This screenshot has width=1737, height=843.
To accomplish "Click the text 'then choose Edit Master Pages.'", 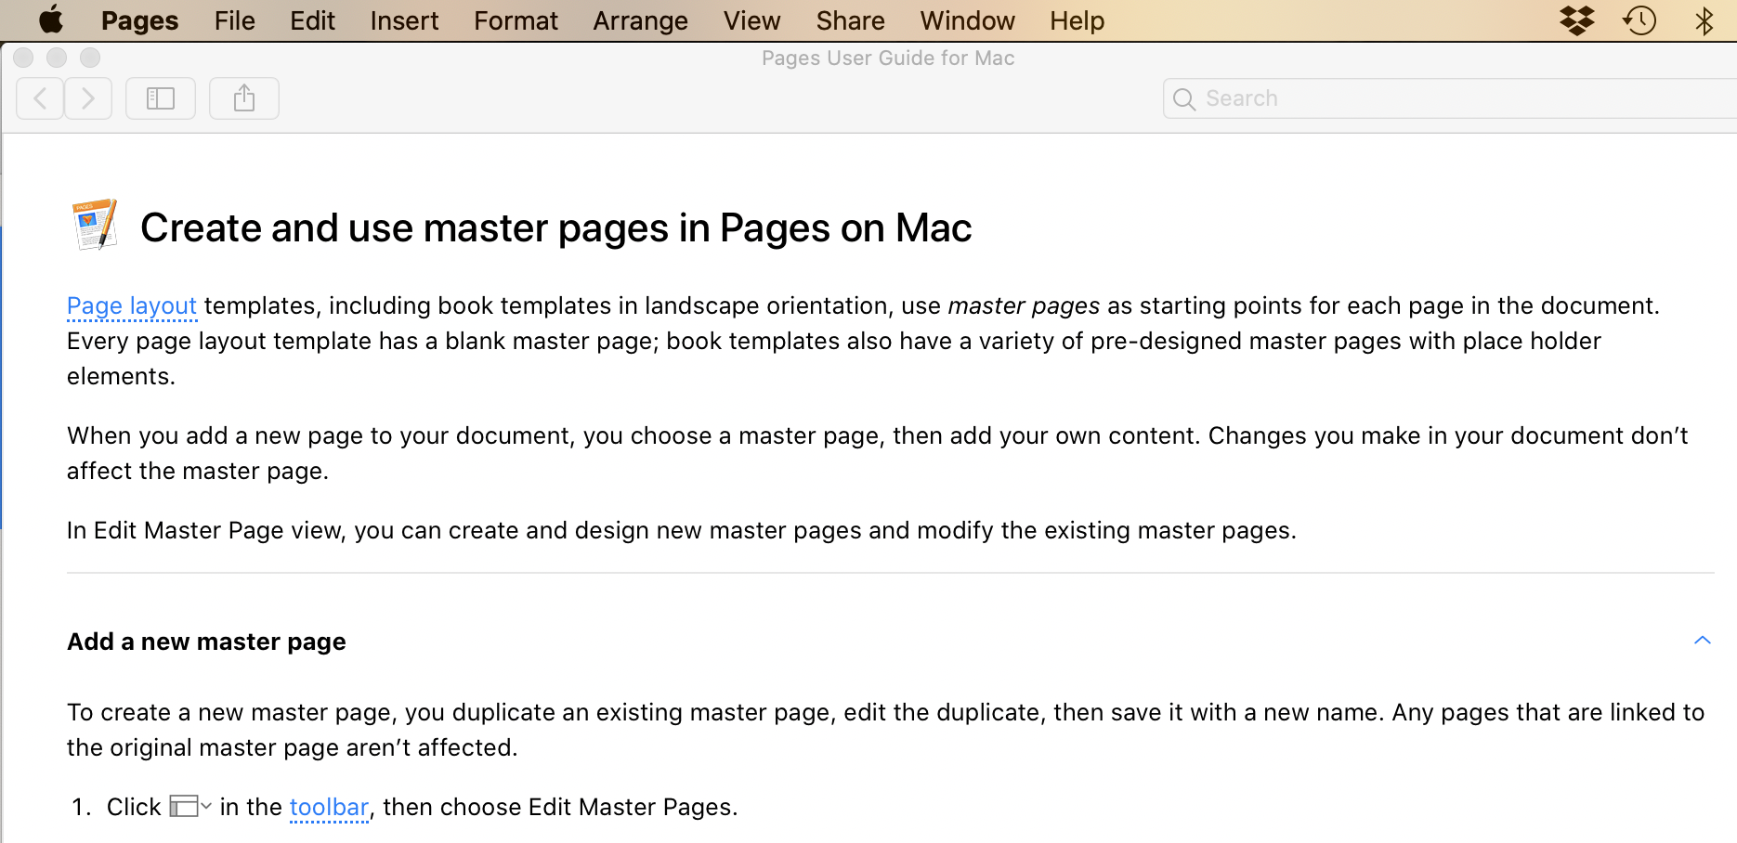I will pyautogui.click(x=560, y=808).
